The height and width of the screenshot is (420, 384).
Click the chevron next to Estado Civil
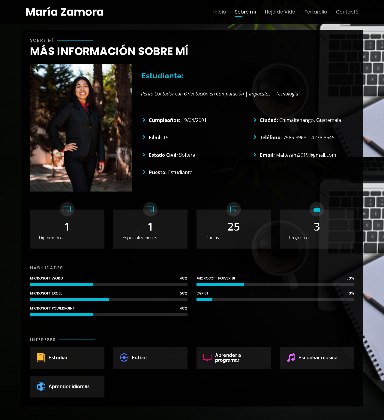point(144,155)
